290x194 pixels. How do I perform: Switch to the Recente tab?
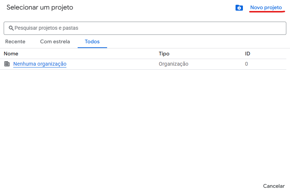[x=15, y=42]
